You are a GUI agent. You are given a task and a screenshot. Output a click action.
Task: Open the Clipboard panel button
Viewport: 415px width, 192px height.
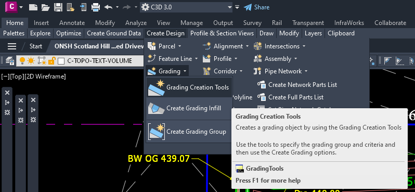coord(341,33)
